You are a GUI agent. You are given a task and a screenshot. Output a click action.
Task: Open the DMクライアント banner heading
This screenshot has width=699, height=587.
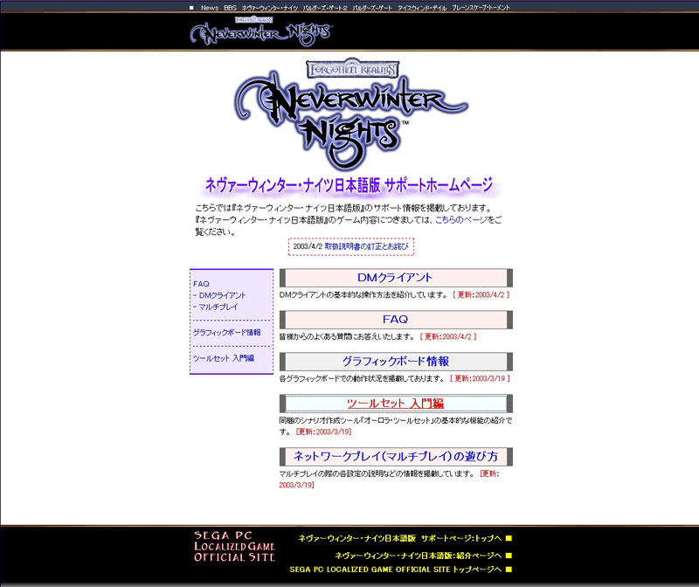pos(395,278)
